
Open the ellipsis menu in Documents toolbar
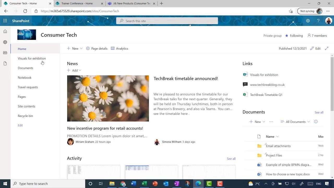point(271,122)
